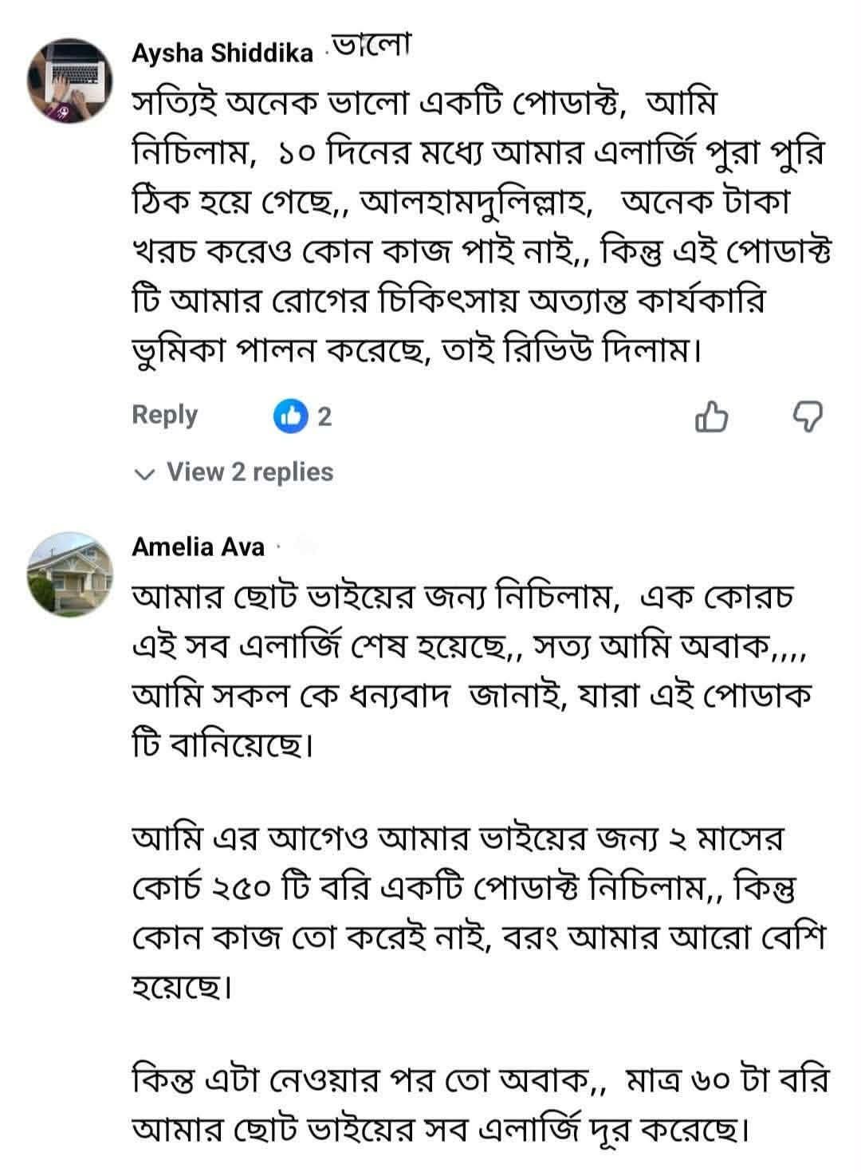The height and width of the screenshot is (1172, 861).
Task: Click Amelia's last paragraph mentioning ৬০ টা বরি
Action: [x=478, y=1105]
